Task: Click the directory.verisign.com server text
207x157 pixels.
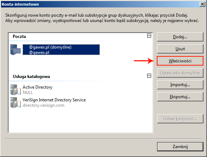Action: click(x=44, y=105)
